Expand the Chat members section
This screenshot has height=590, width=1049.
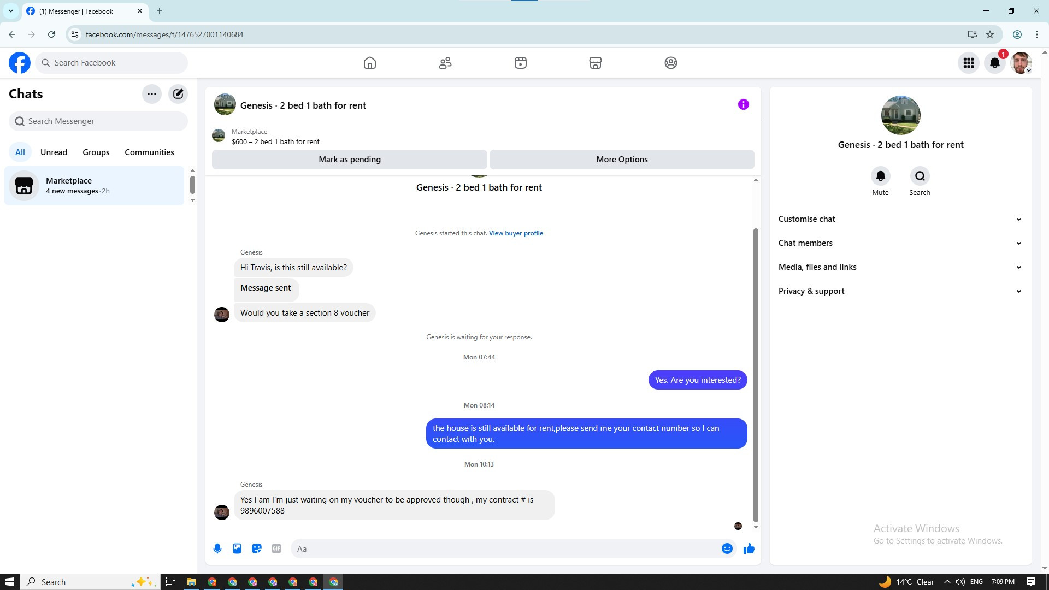pyautogui.click(x=900, y=243)
